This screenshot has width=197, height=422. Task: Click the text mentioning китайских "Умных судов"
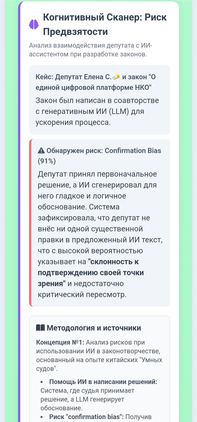point(99,360)
